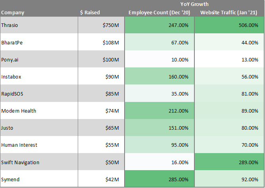The width and height of the screenshot is (265, 188).
Task: Click the Thrasio company cell
Action: pyautogui.click(x=39, y=25)
